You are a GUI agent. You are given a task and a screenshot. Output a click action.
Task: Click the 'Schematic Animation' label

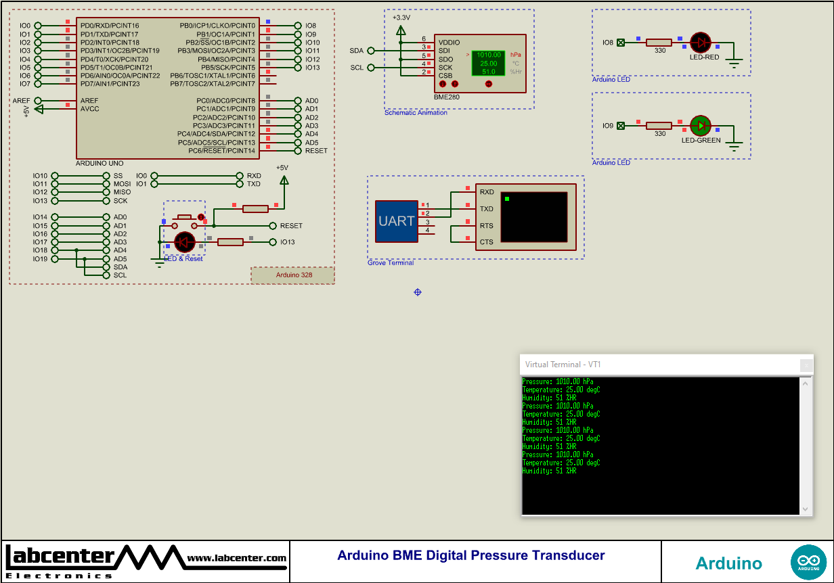click(x=416, y=113)
